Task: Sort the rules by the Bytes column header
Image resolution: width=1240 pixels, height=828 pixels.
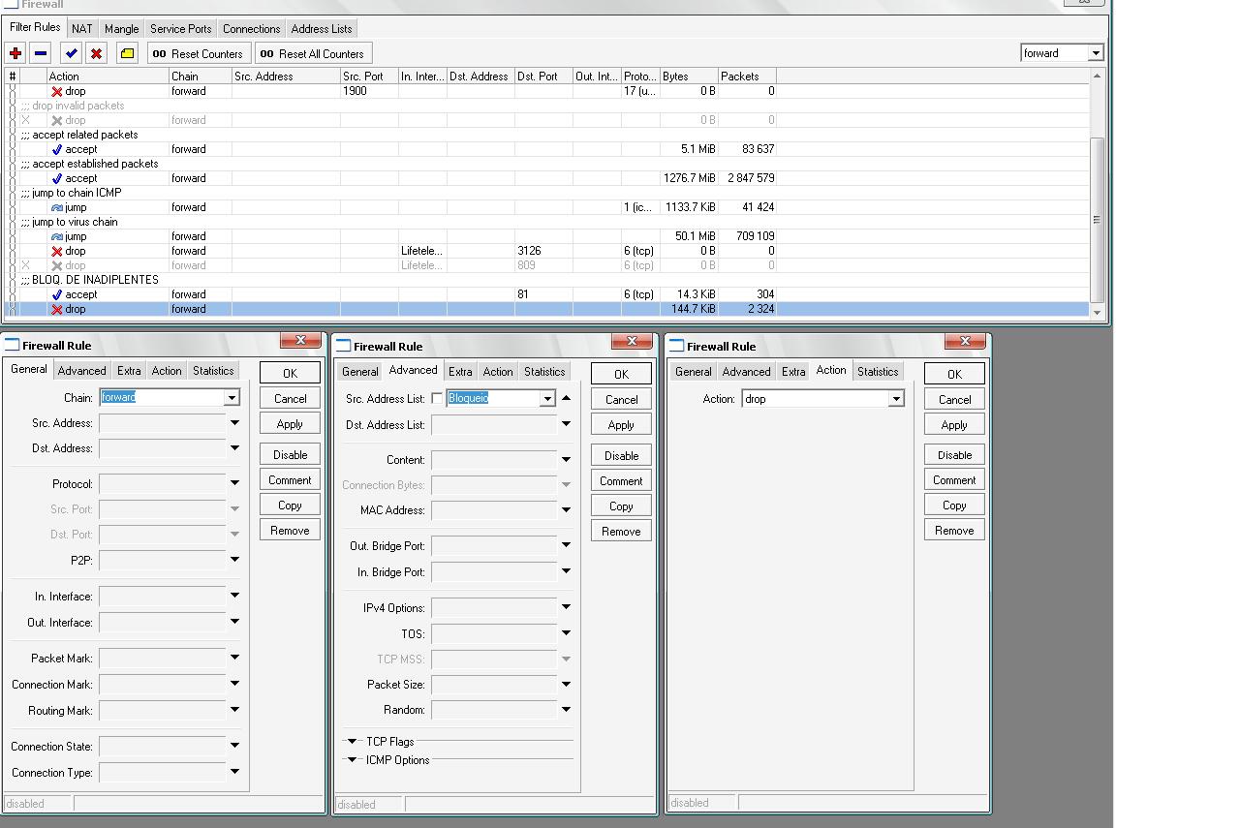Action: 689,76
